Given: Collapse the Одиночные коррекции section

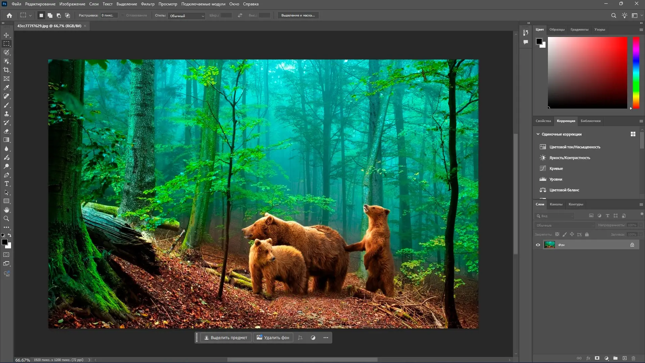Looking at the screenshot, I should point(538,134).
